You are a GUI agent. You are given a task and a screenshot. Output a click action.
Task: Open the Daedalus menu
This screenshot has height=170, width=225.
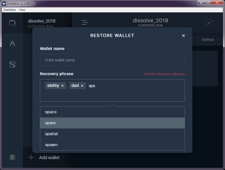[x=9, y=10]
